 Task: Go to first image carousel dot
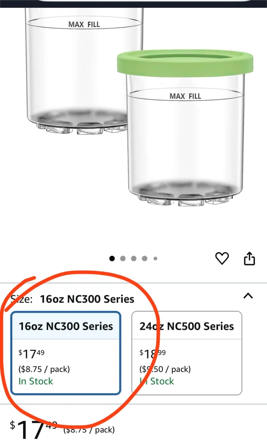pyautogui.click(x=112, y=259)
